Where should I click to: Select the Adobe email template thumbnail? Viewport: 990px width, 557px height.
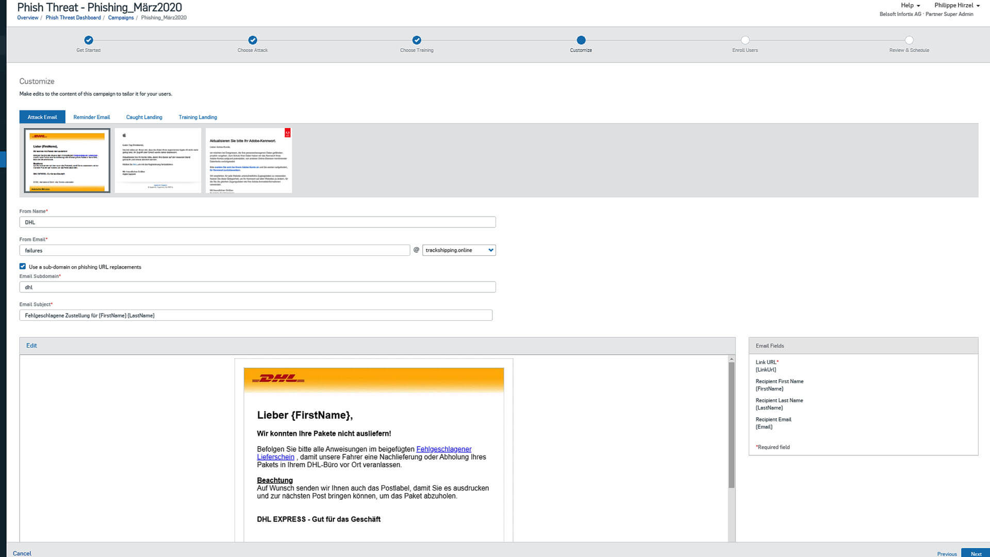[249, 160]
